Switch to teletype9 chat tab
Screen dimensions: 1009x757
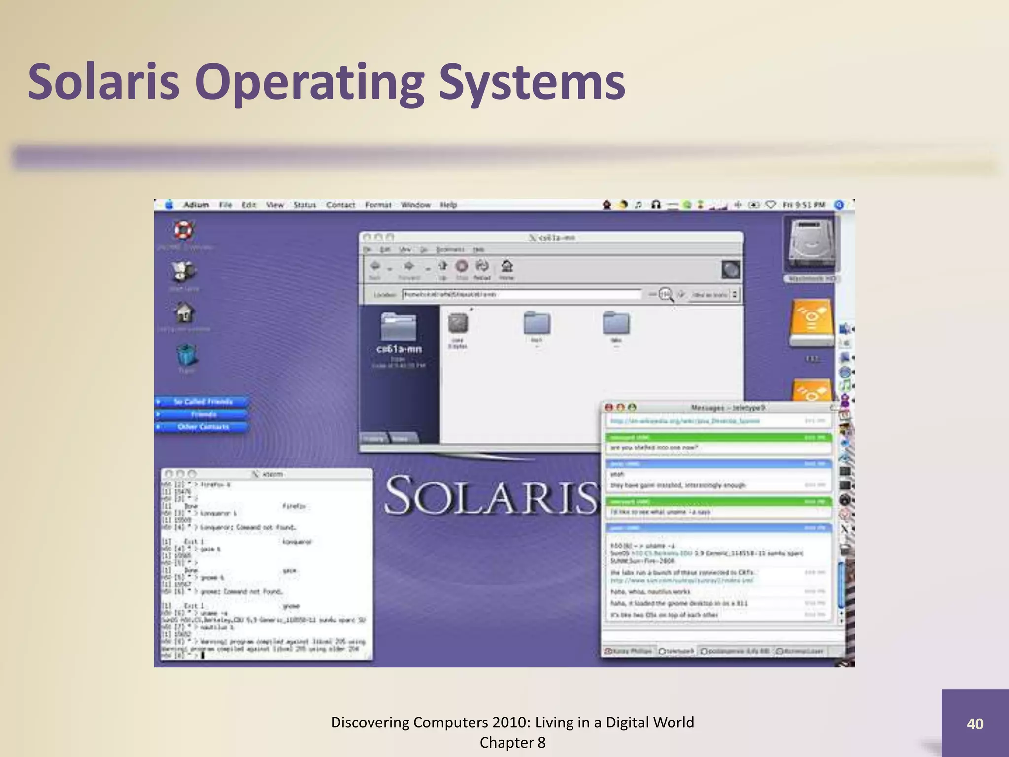click(676, 651)
